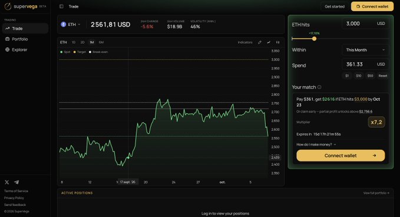
Task: Click Connect wallet in top bar
Action: click(x=372, y=6)
